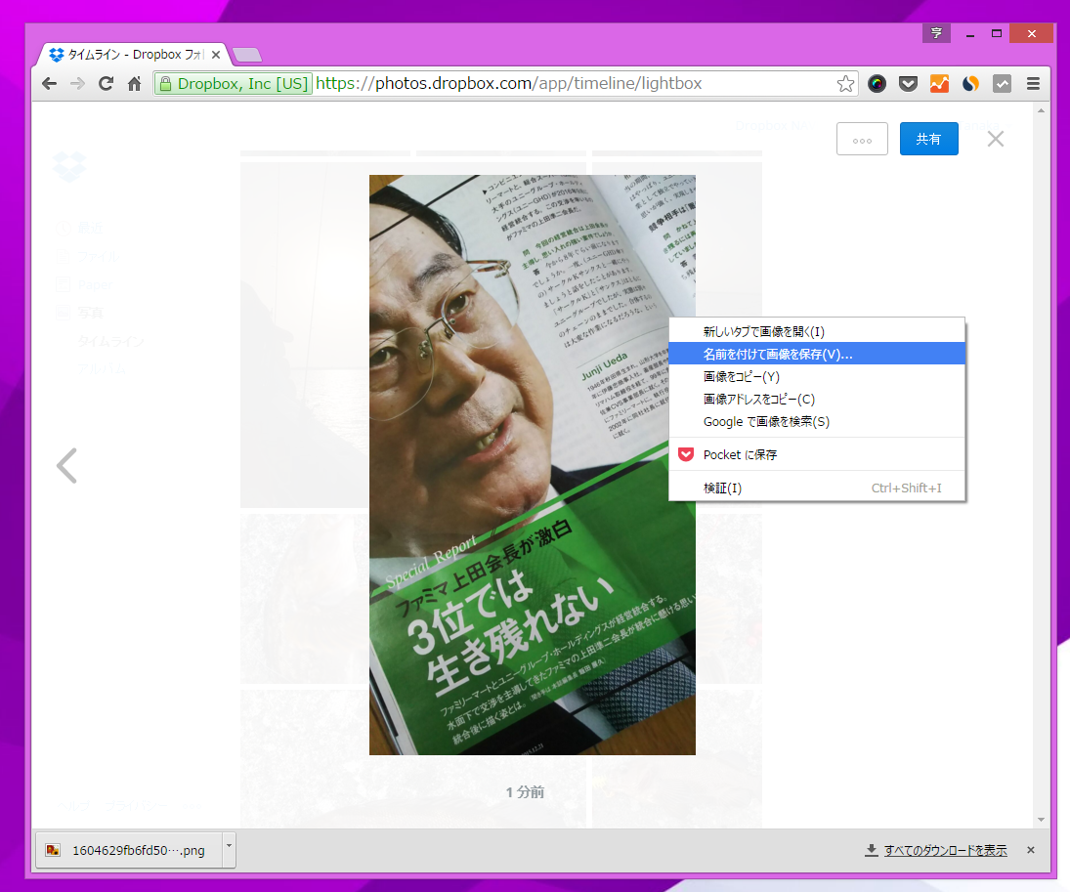Select 新しいタブで画像を開く in the context menu
The image size is (1070, 892).
click(x=817, y=331)
